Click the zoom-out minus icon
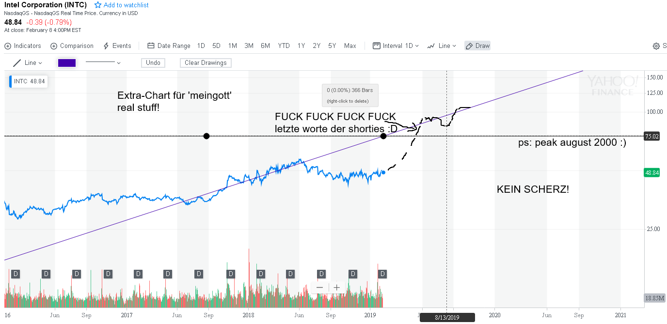This screenshot has height=324, width=667. 320,287
